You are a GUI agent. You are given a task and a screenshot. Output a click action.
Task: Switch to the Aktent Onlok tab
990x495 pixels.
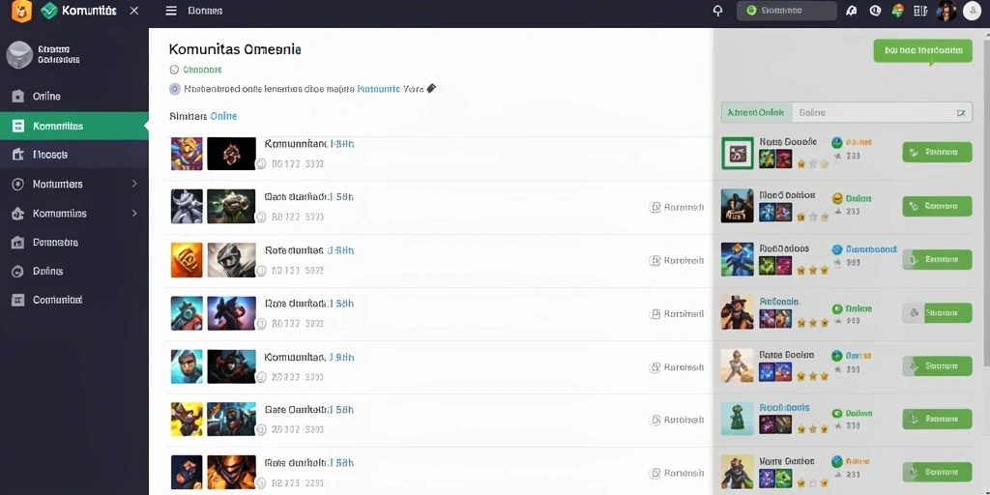[756, 112]
